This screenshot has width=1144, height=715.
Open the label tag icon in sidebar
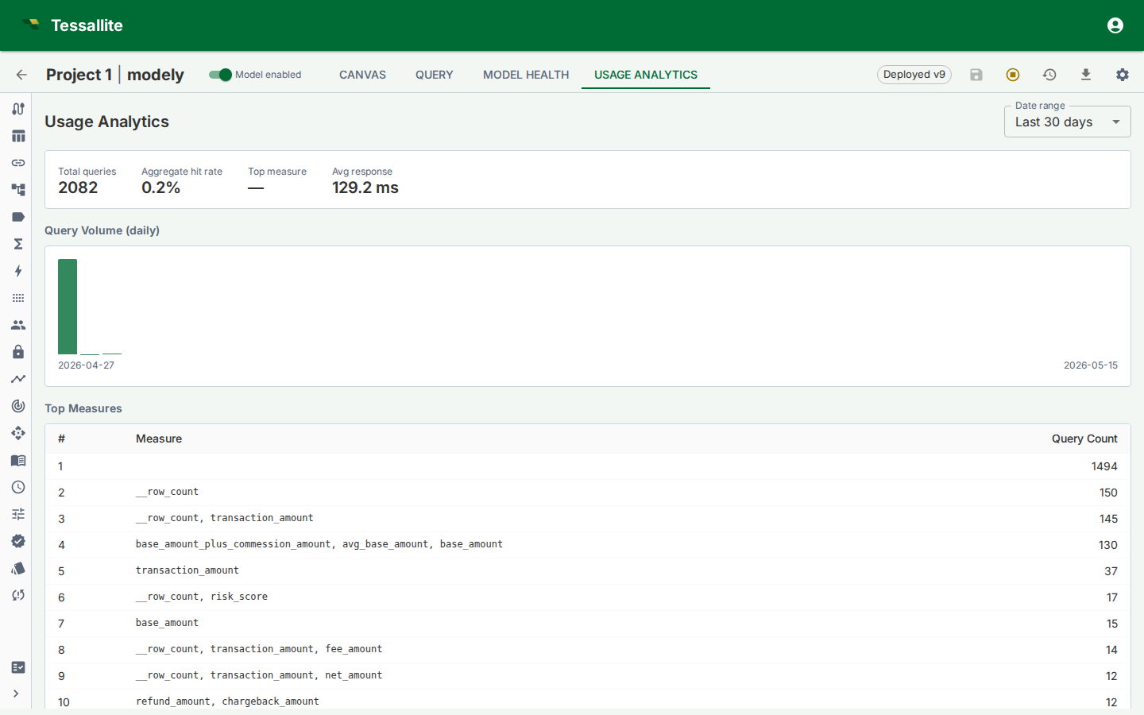point(18,217)
